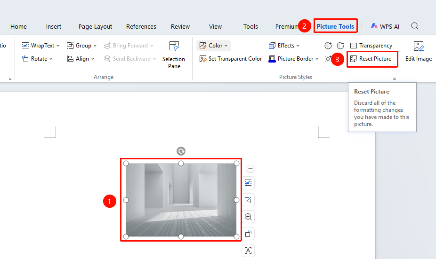
Task: Click the search magnifier icon
Action: pos(415,26)
